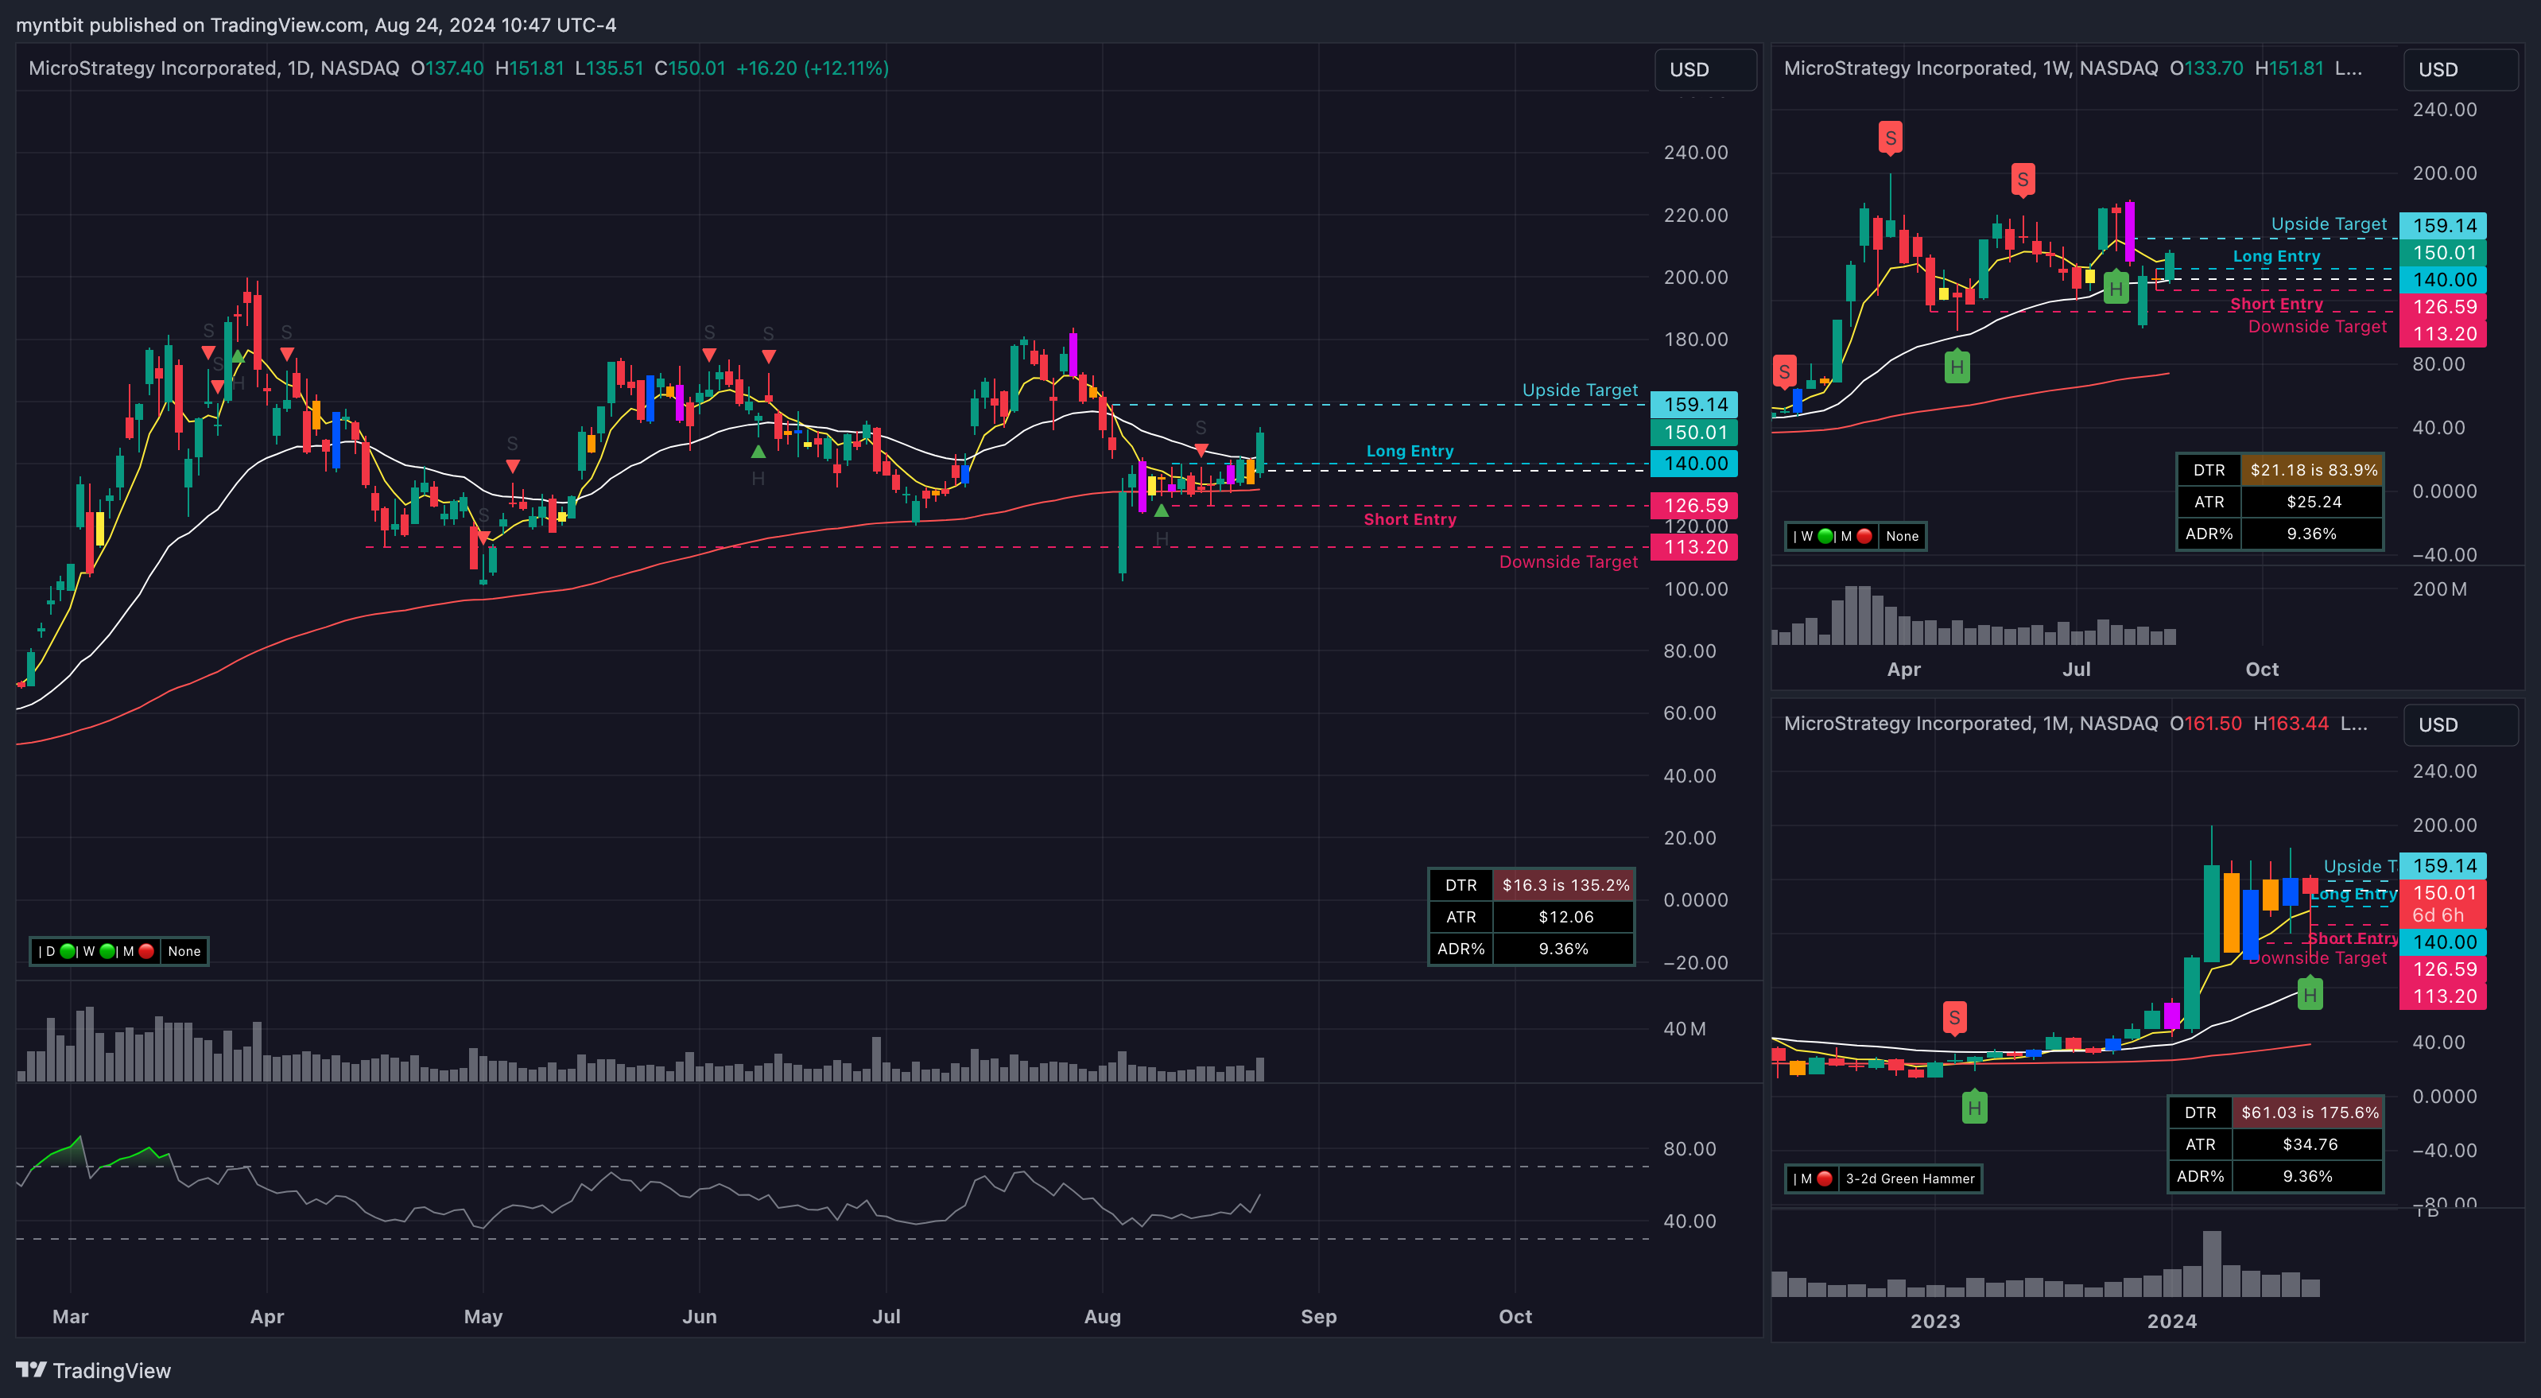The height and width of the screenshot is (1398, 2541).
Task: Click the Long Entry label in weekly chart
Action: click(x=2276, y=257)
